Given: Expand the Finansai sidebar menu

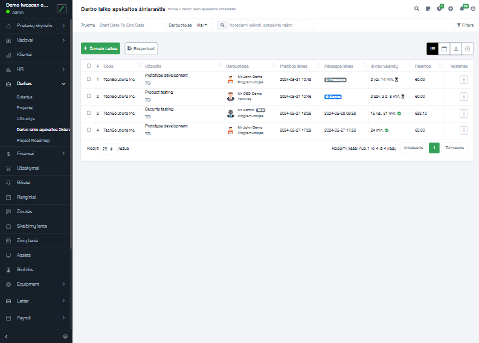Looking at the screenshot, I should 36,154.
